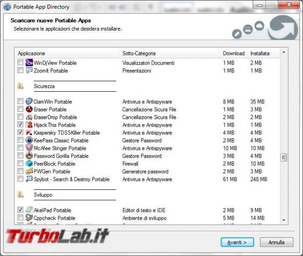Click the '248 MB' installed size

259,179
